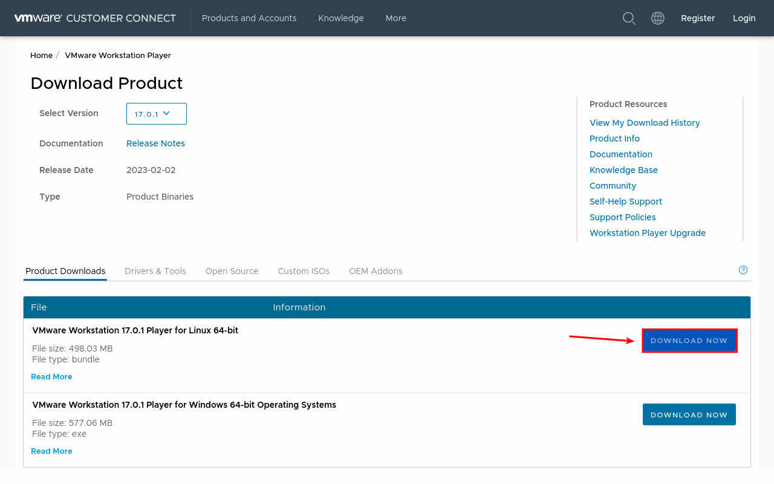The image size is (774, 484).
Task: Open the Community link
Action: point(613,186)
